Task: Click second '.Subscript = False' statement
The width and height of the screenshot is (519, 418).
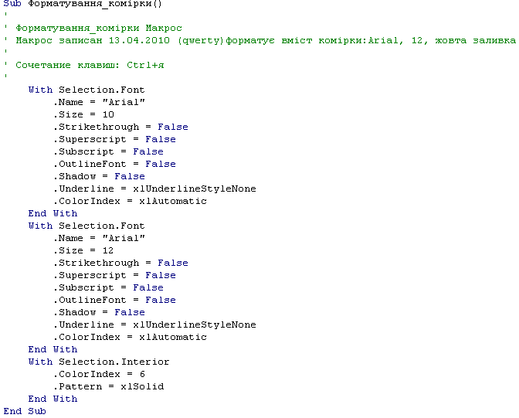Action: (x=109, y=287)
